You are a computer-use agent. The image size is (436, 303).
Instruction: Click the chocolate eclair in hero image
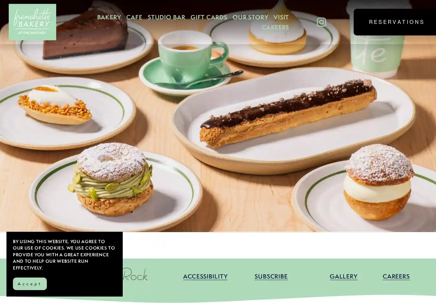coord(288,113)
